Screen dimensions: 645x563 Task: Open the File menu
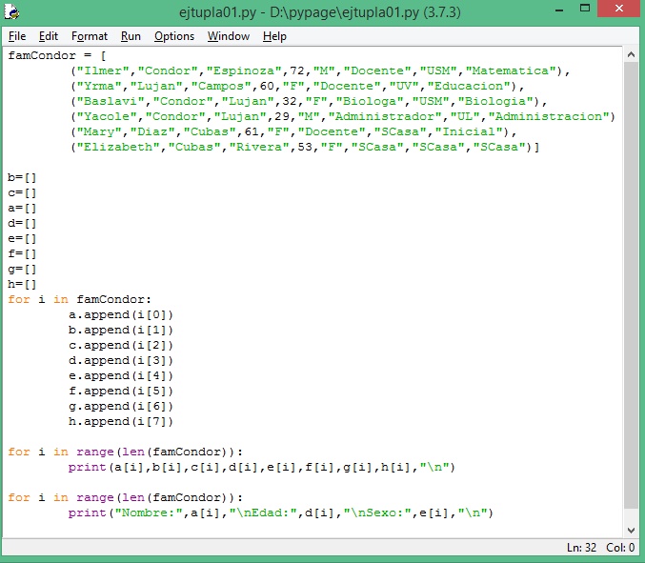click(17, 36)
